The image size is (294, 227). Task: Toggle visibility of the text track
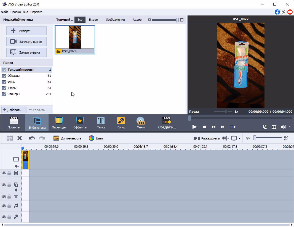(x=4, y=197)
